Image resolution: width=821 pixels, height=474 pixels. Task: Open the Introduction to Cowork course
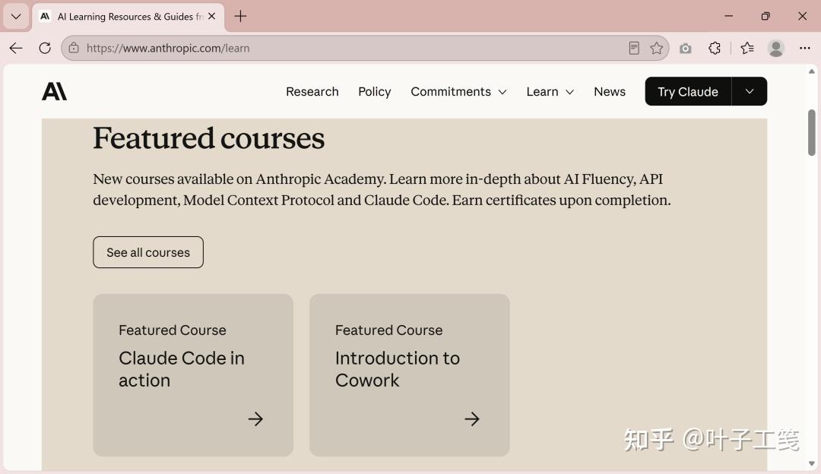point(410,375)
